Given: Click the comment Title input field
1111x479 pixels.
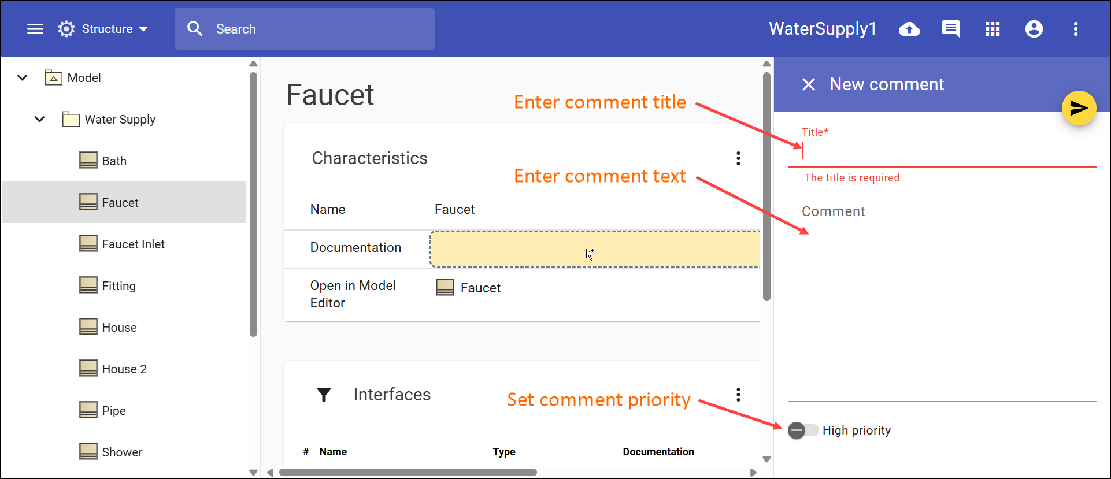Looking at the screenshot, I should coord(942,152).
